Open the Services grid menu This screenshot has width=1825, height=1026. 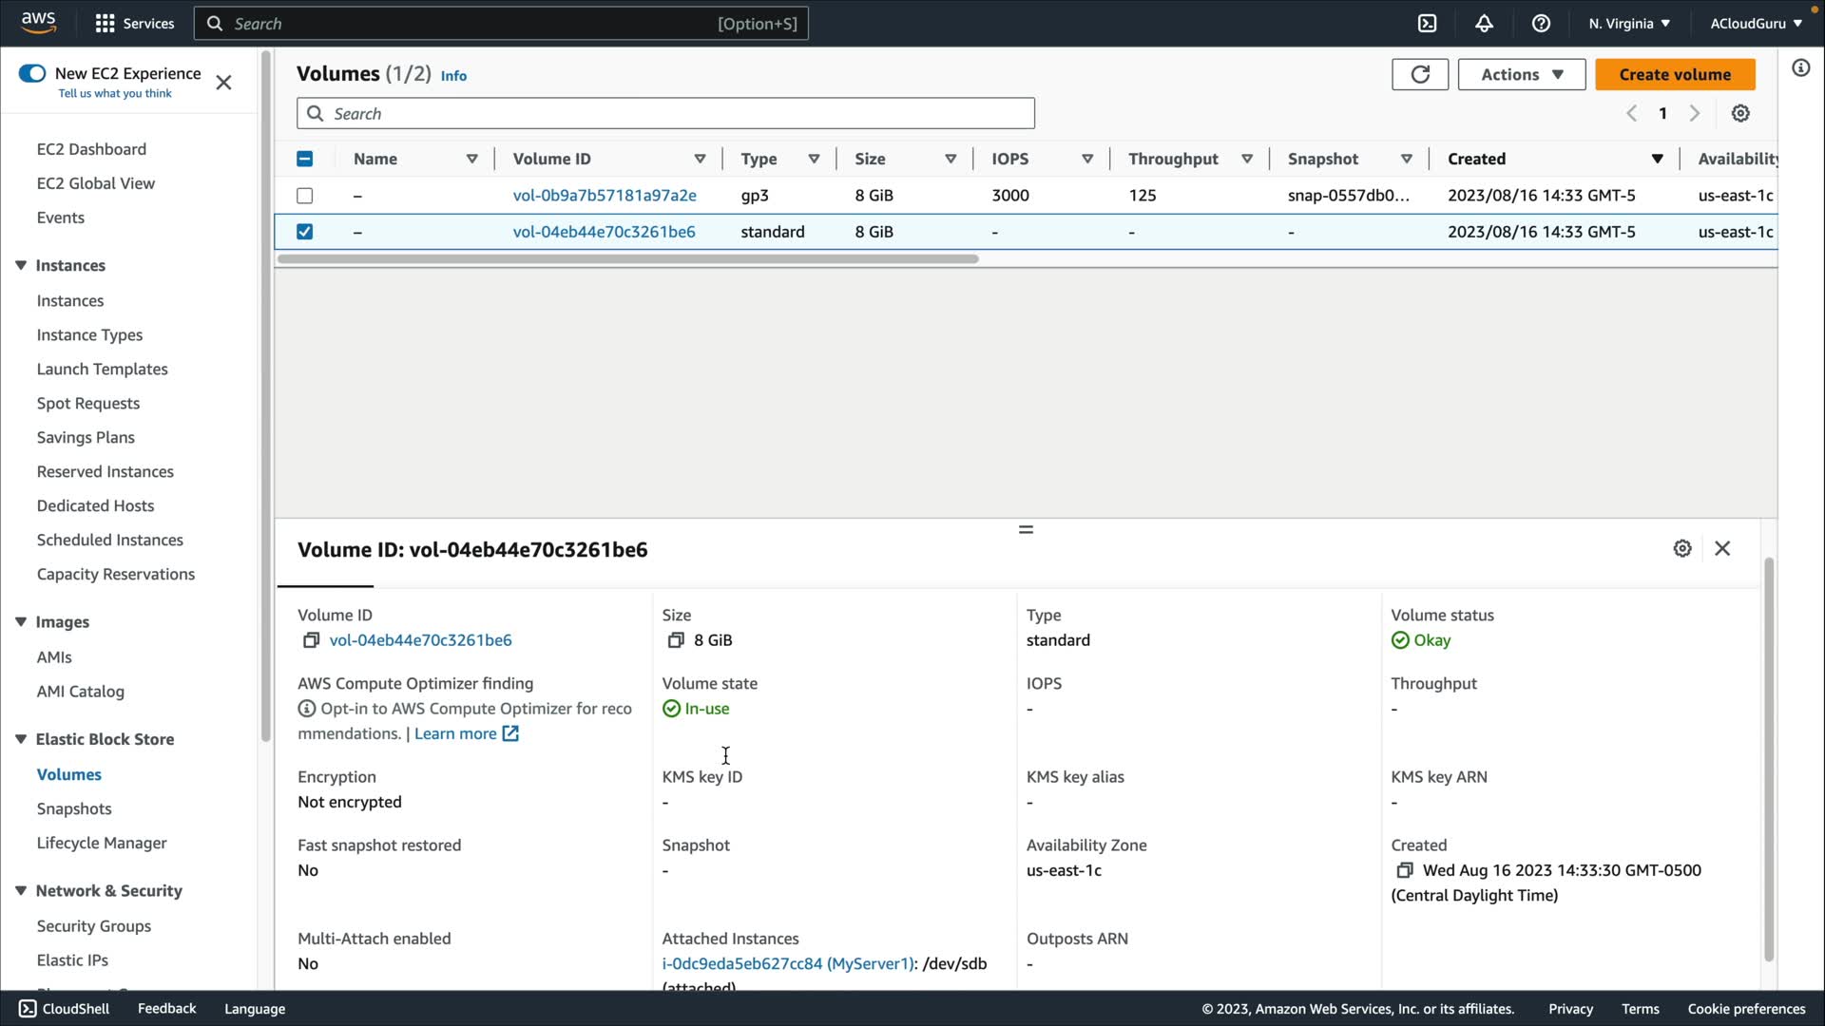point(106,24)
